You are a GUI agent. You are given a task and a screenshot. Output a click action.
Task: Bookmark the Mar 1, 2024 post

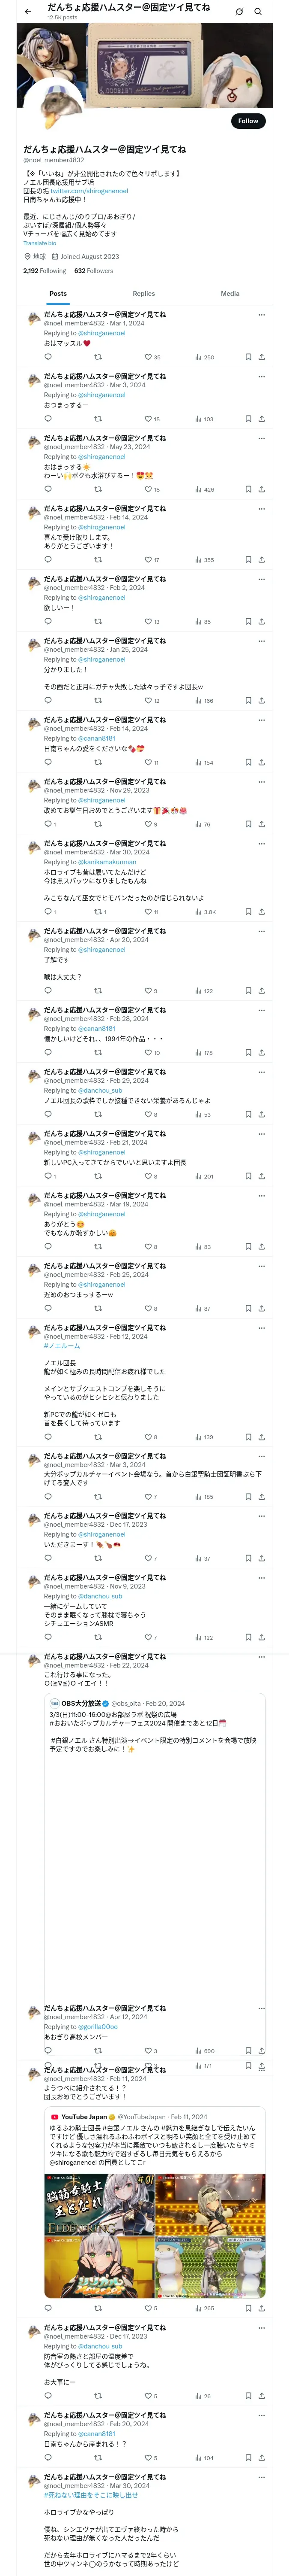click(x=248, y=357)
